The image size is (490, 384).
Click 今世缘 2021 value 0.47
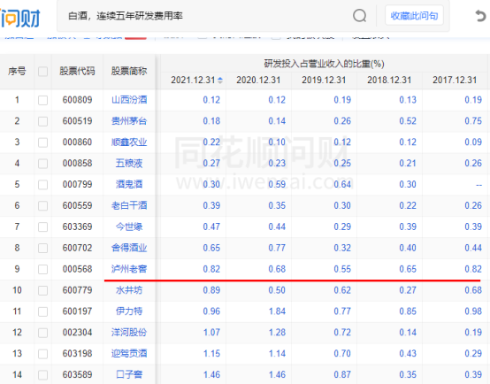[211, 227]
